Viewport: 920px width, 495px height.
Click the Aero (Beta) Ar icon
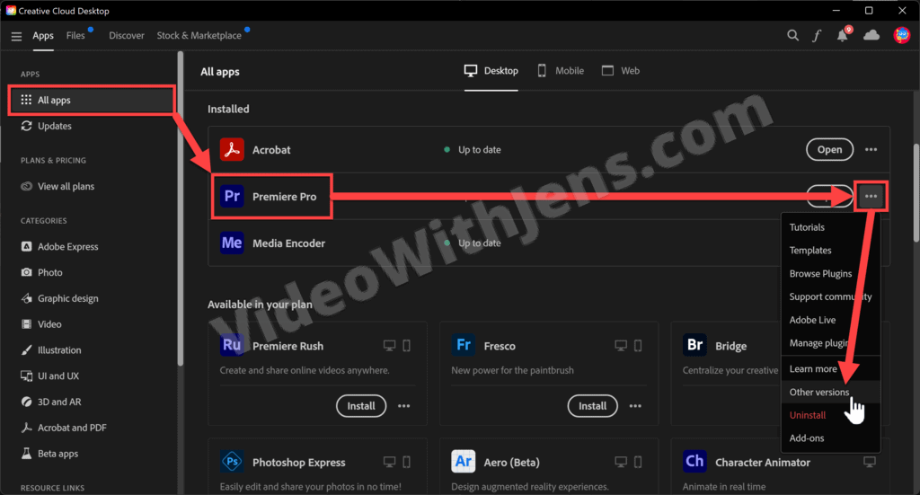(463, 462)
